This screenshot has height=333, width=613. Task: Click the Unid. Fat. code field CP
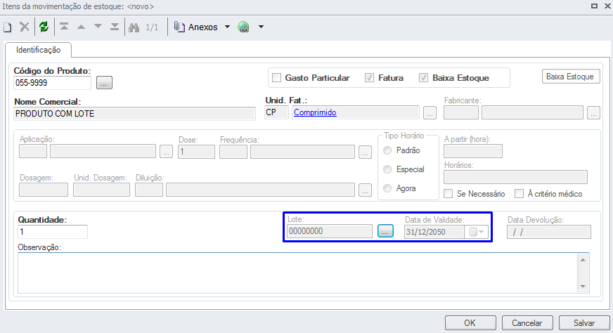[276, 112]
